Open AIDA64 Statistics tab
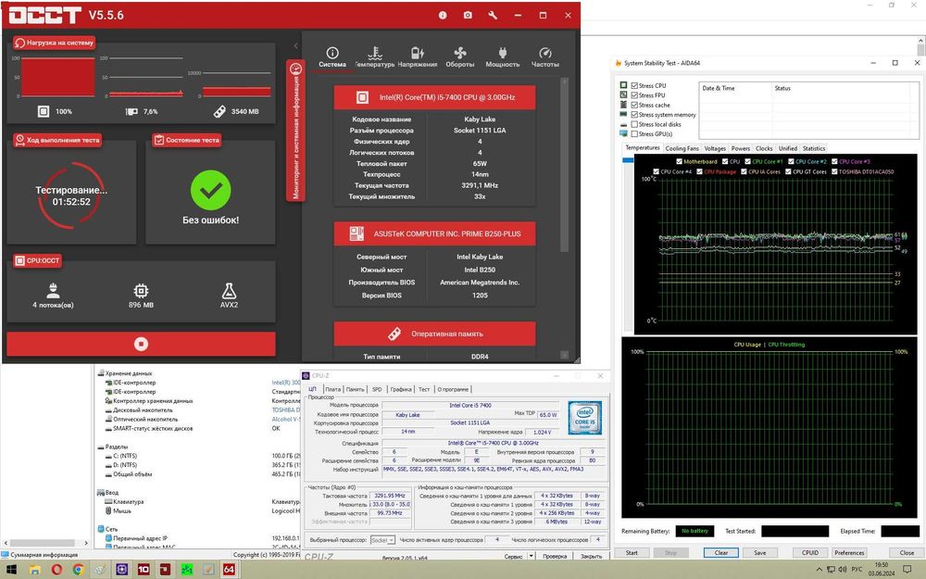926x579 pixels. (813, 148)
